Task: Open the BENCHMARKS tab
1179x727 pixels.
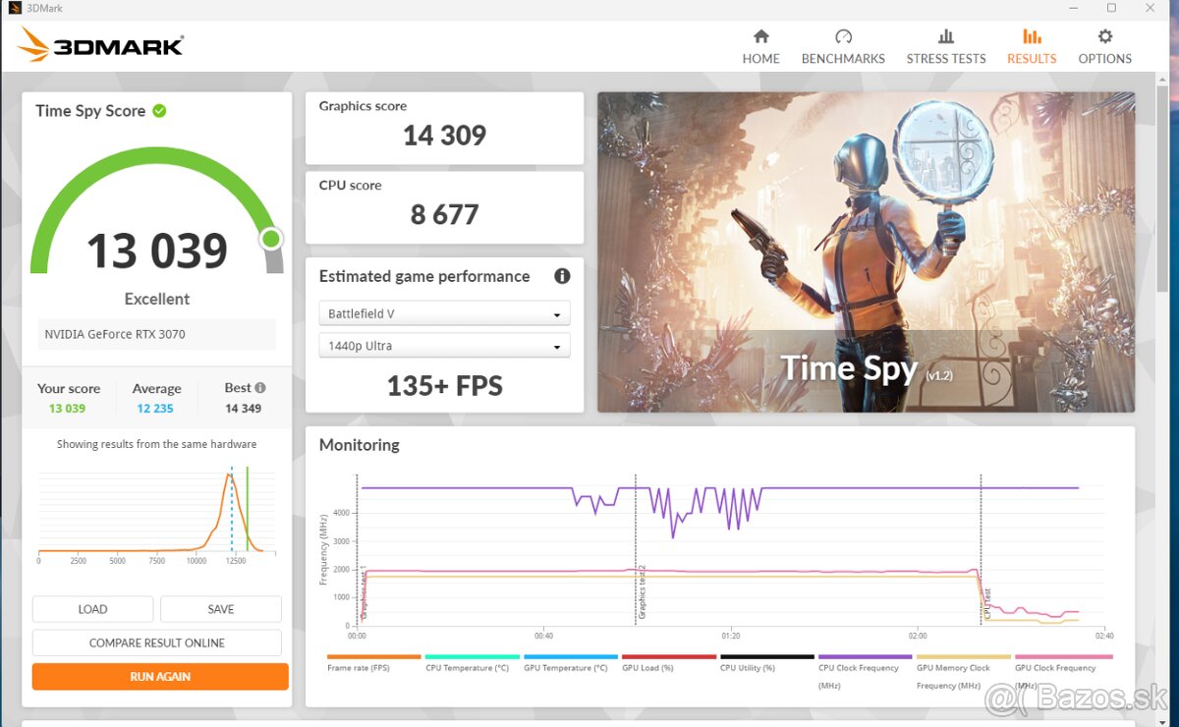Action: click(843, 44)
